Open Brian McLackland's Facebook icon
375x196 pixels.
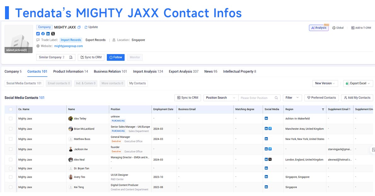[270, 128]
